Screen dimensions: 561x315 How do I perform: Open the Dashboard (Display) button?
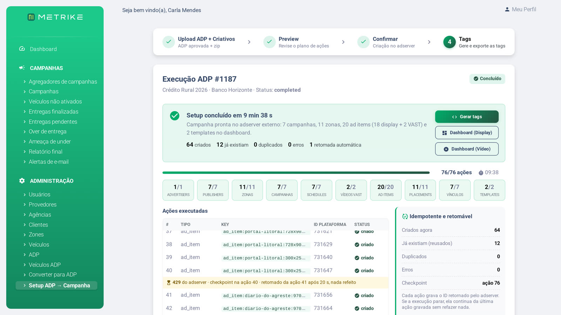(467, 133)
